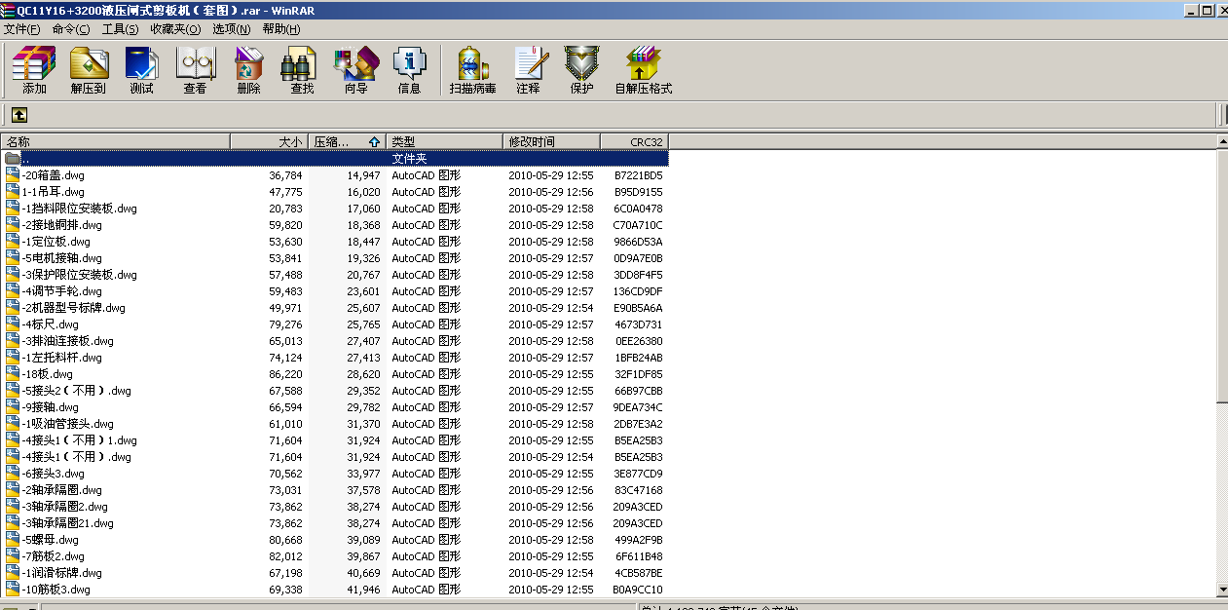Click the 查看 (View) icon
1228x610 pixels.
pyautogui.click(x=196, y=70)
